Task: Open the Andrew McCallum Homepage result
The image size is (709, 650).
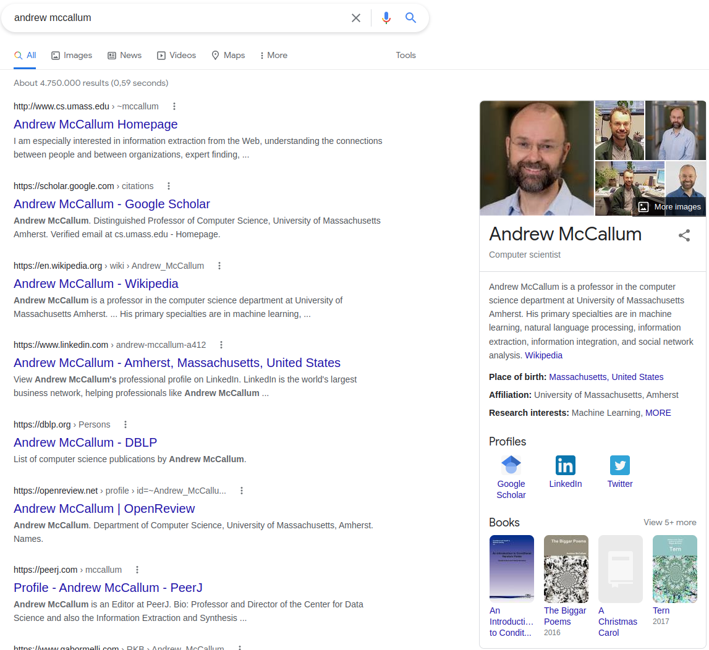Action: [x=95, y=124]
